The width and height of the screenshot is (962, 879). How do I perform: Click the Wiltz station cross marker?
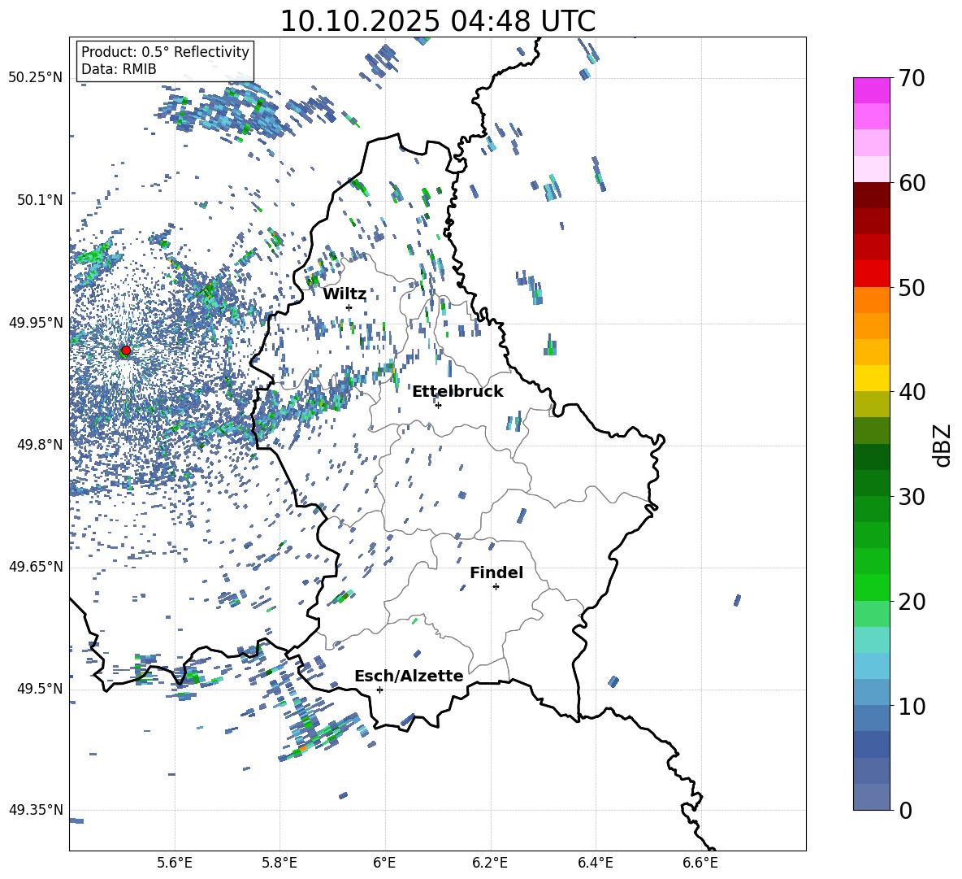click(349, 307)
